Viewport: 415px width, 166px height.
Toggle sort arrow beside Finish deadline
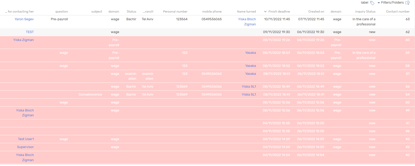coord(265,12)
